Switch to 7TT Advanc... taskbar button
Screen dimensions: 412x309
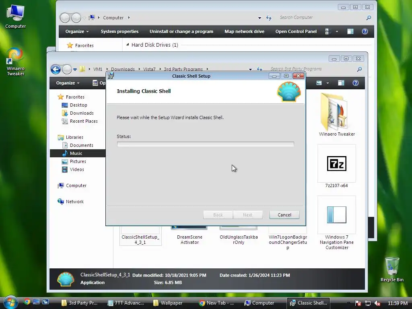(126, 303)
